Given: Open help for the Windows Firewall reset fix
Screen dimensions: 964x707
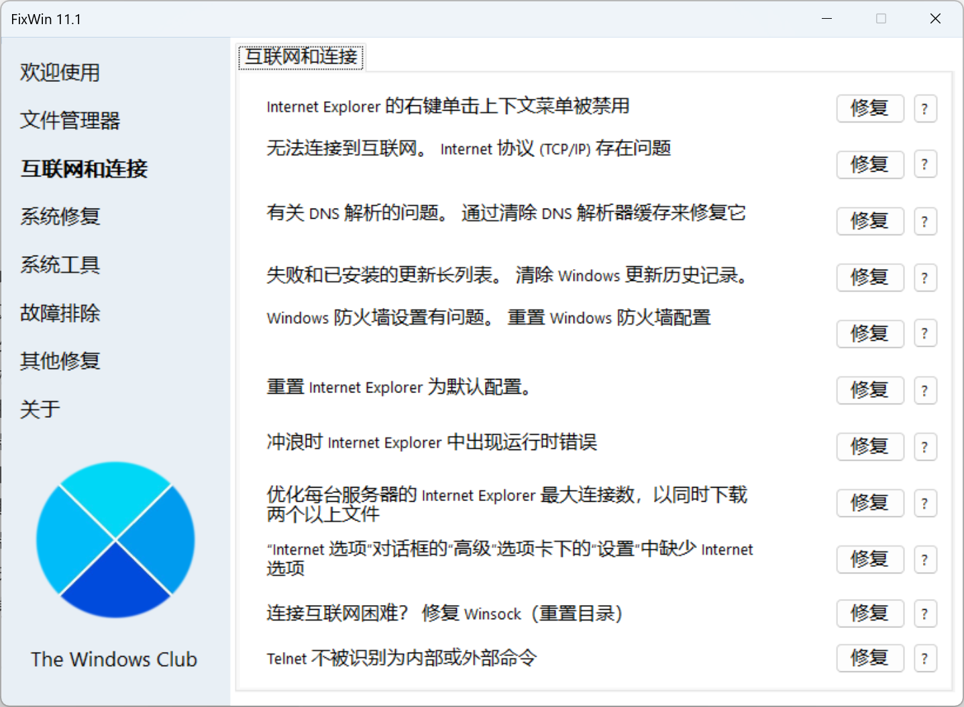Looking at the screenshot, I should point(925,333).
